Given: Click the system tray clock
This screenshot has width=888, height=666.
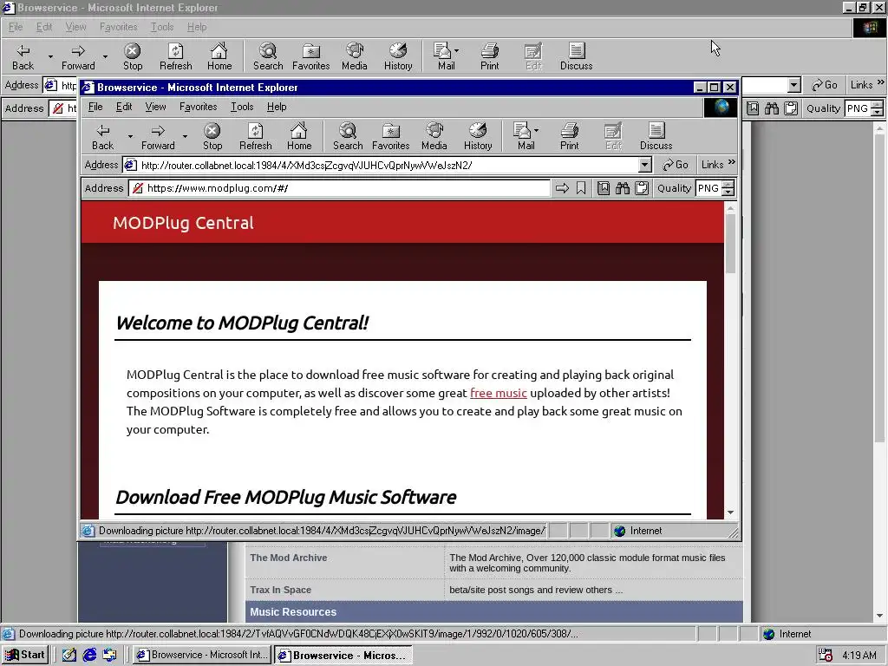Looking at the screenshot, I should 859,656.
